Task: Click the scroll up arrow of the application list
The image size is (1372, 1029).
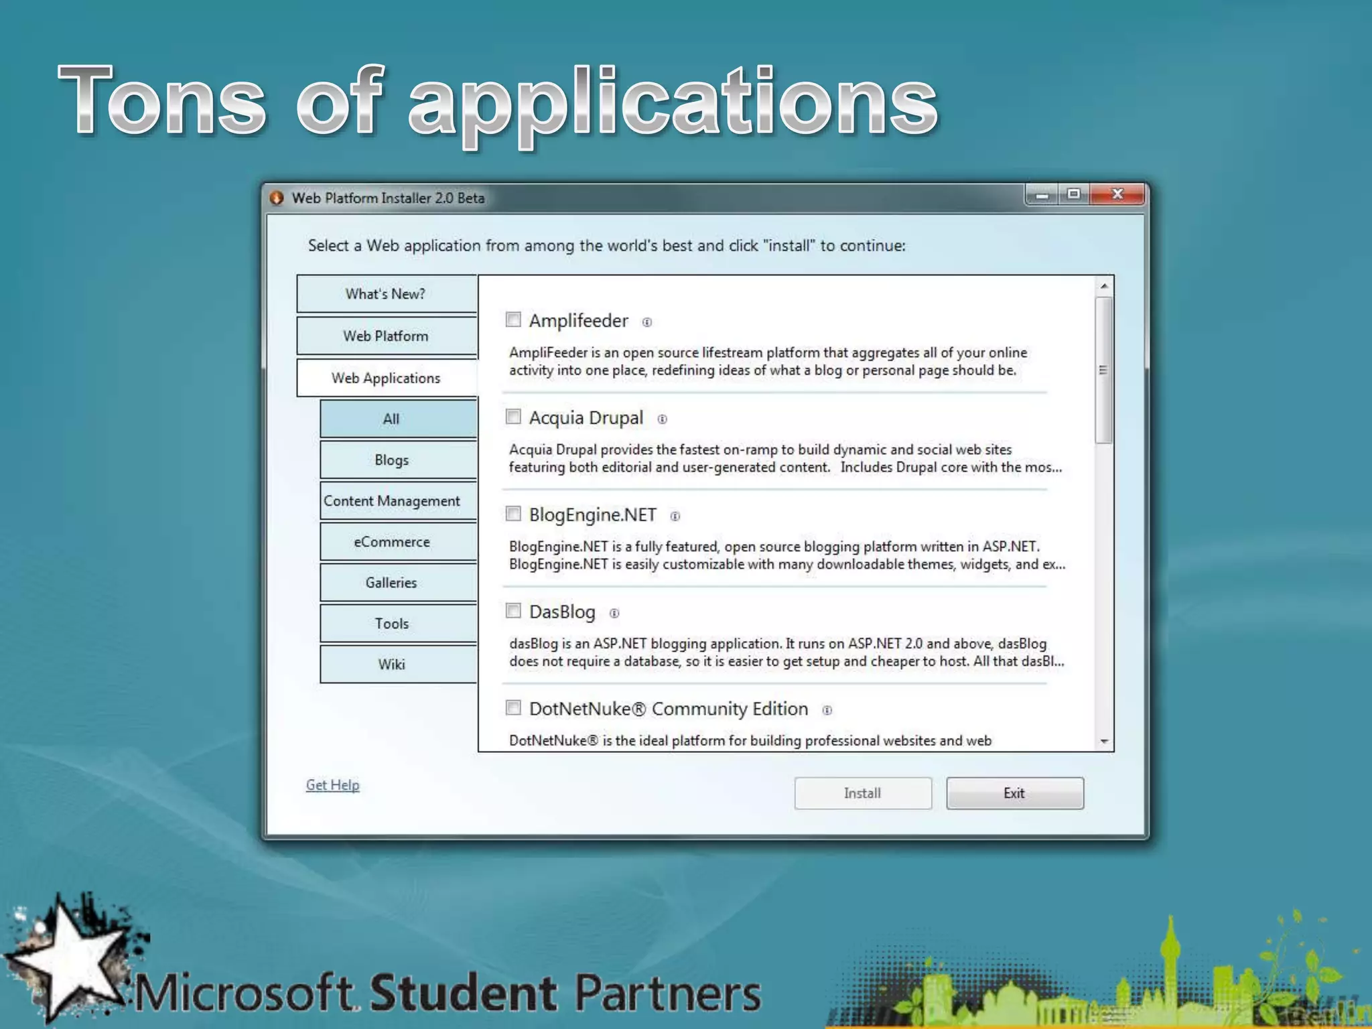Action: 1104,287
